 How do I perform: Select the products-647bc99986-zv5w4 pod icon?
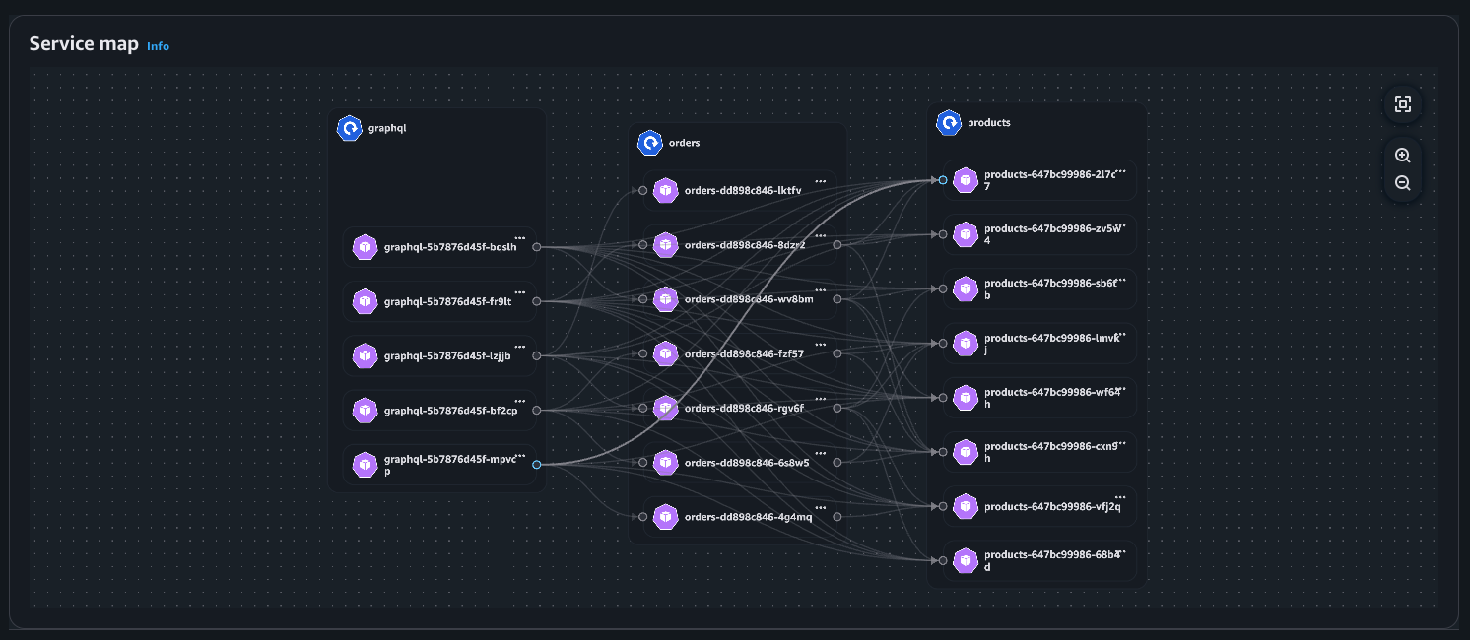(x=965, y=234)
